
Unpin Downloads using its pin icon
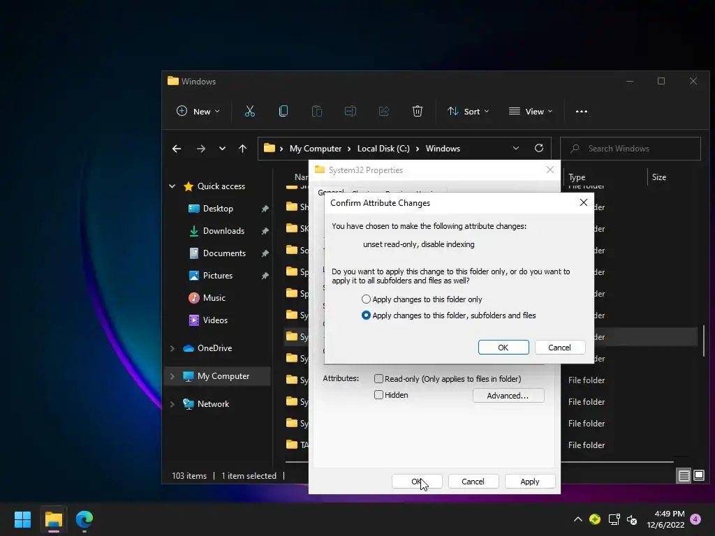coord(265,231)
